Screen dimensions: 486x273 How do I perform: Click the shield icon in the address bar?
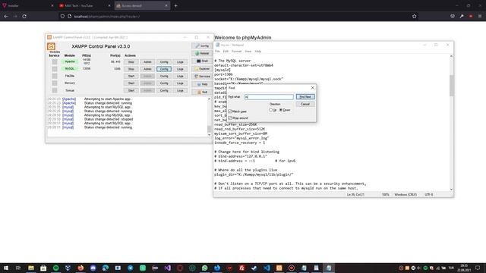coord(62,17)
